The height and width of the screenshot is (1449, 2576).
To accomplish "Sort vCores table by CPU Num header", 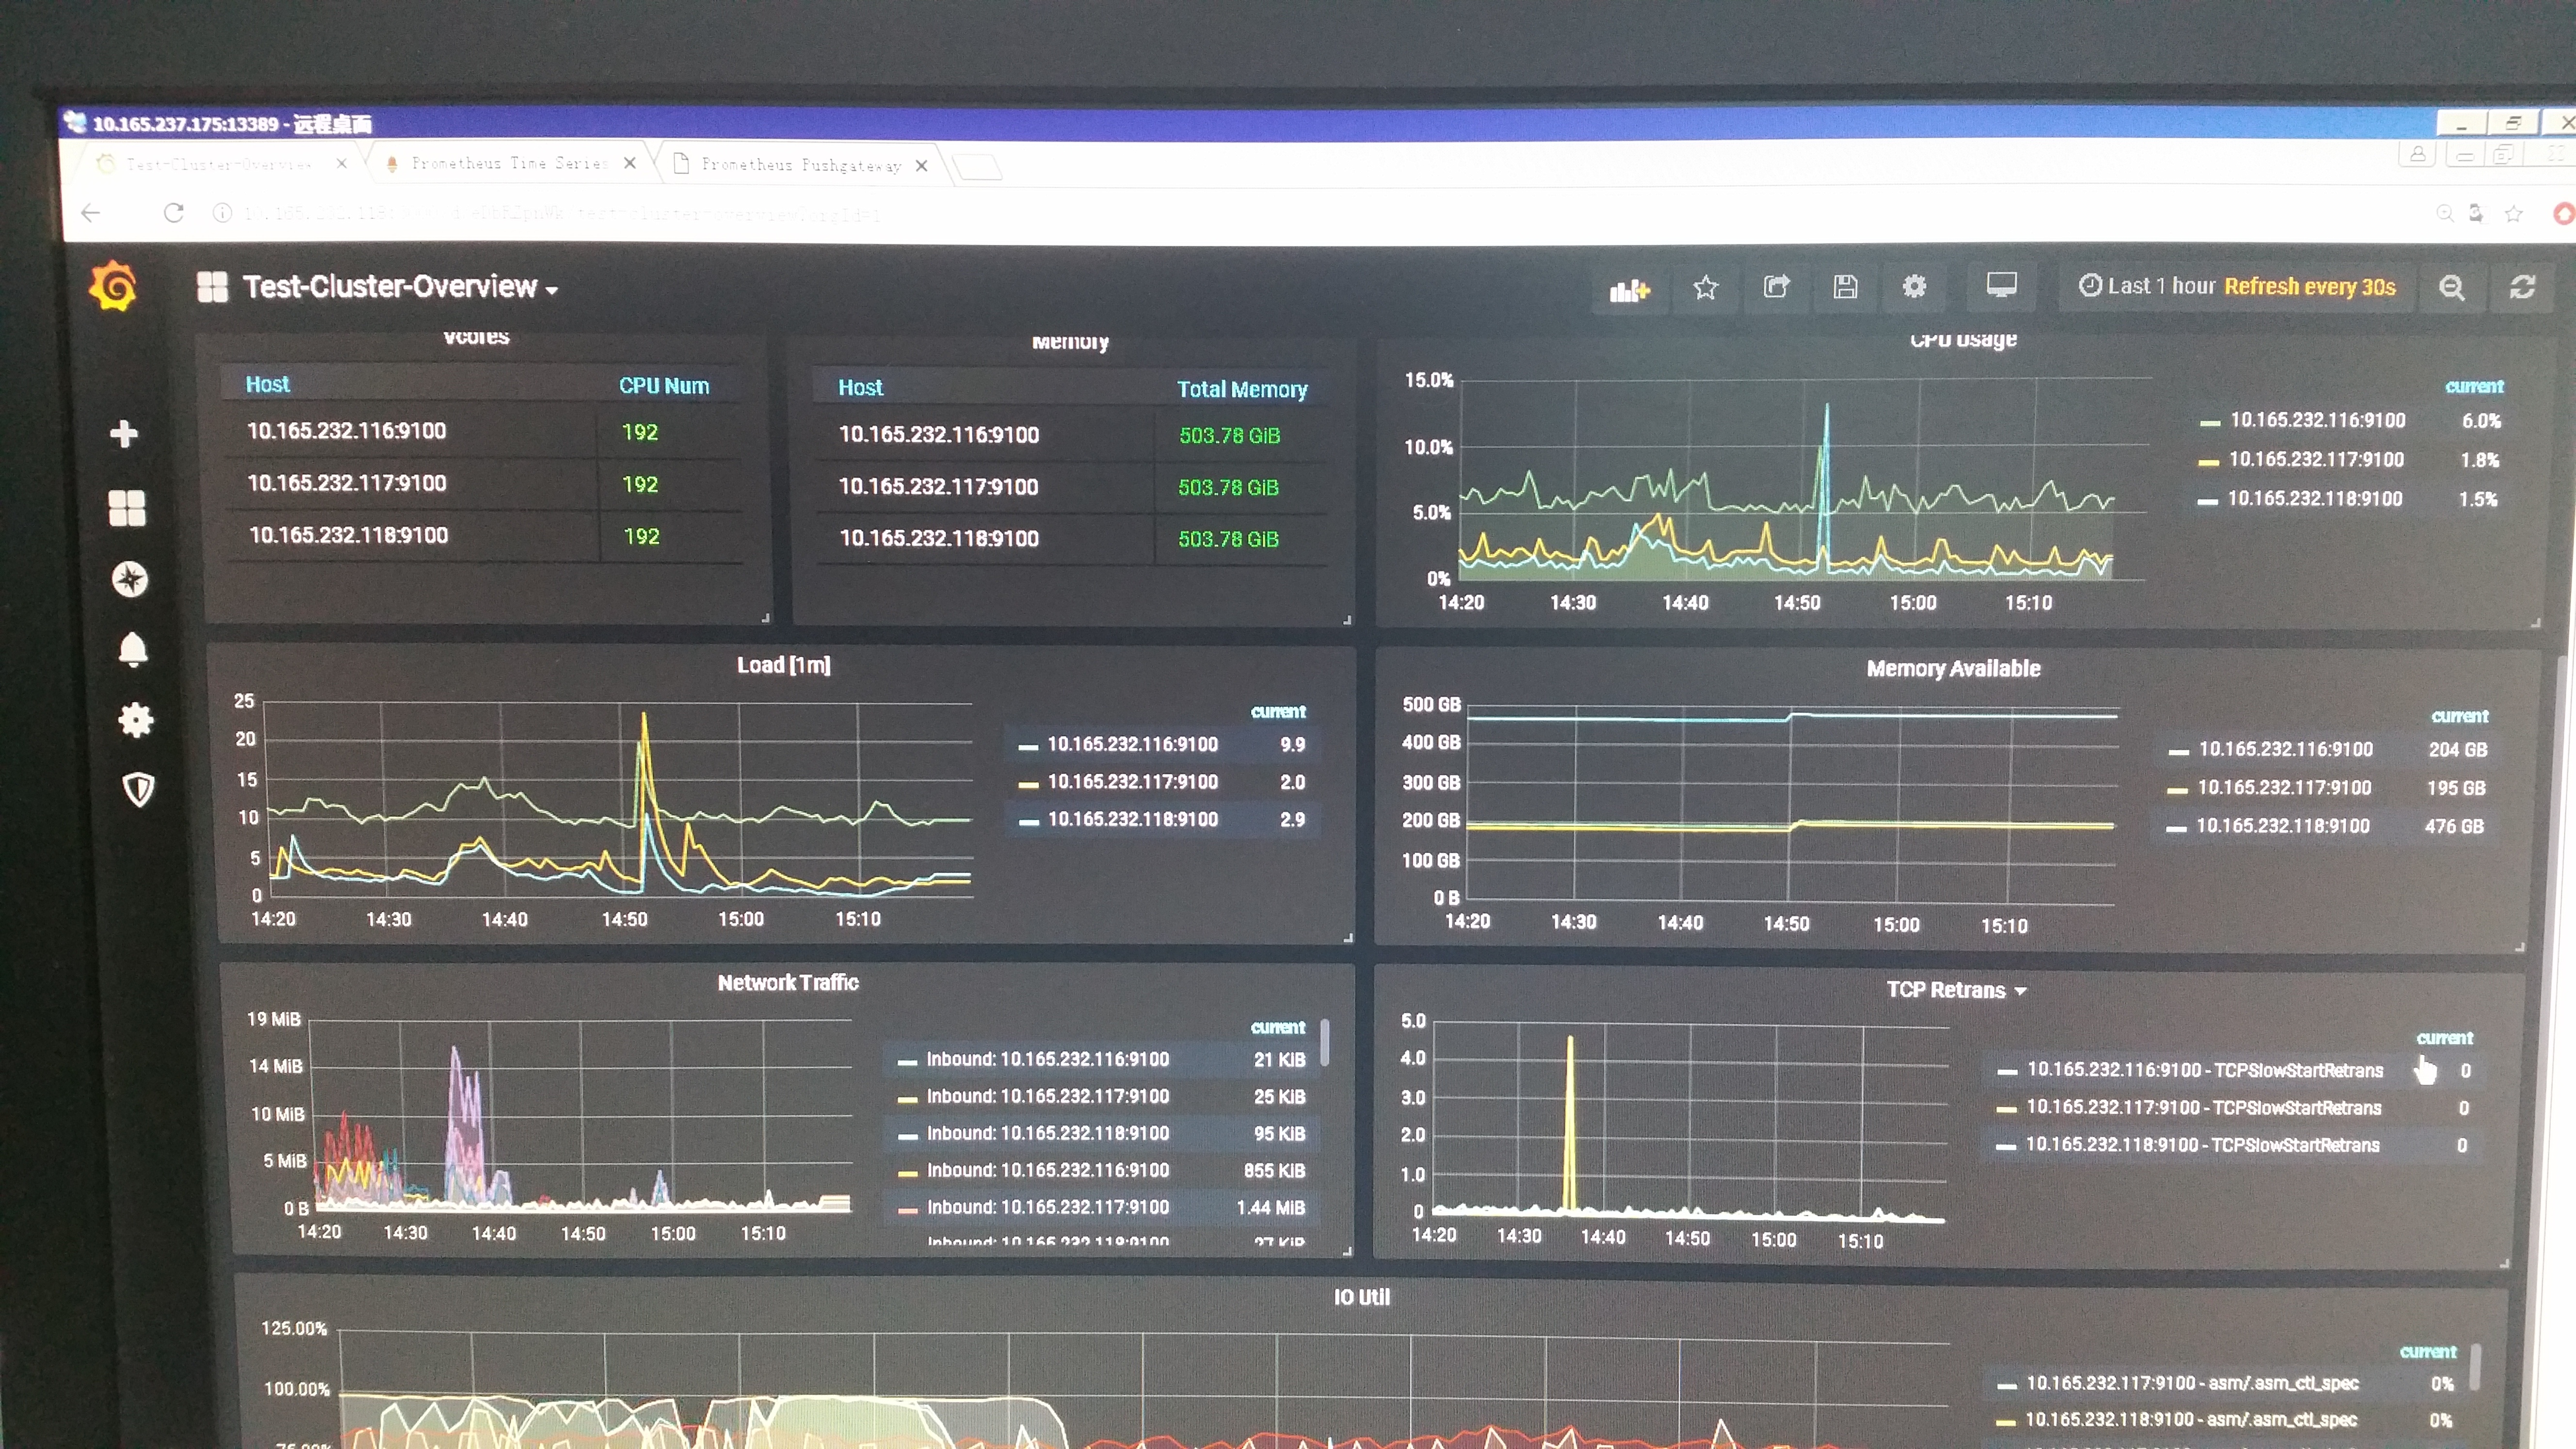I will pos(663,386).
